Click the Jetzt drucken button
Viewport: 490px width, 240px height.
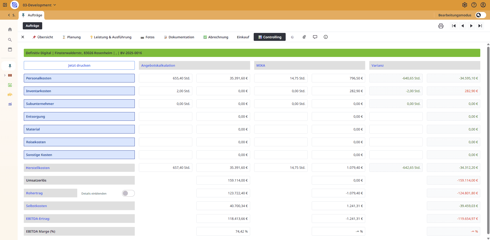tap(79, 65)
